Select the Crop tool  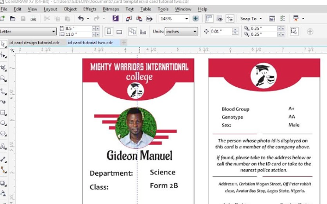pos(3,68)
